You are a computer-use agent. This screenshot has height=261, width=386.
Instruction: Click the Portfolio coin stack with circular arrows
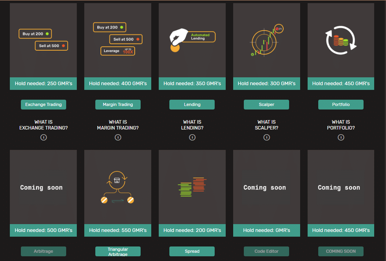click(341, 39)
